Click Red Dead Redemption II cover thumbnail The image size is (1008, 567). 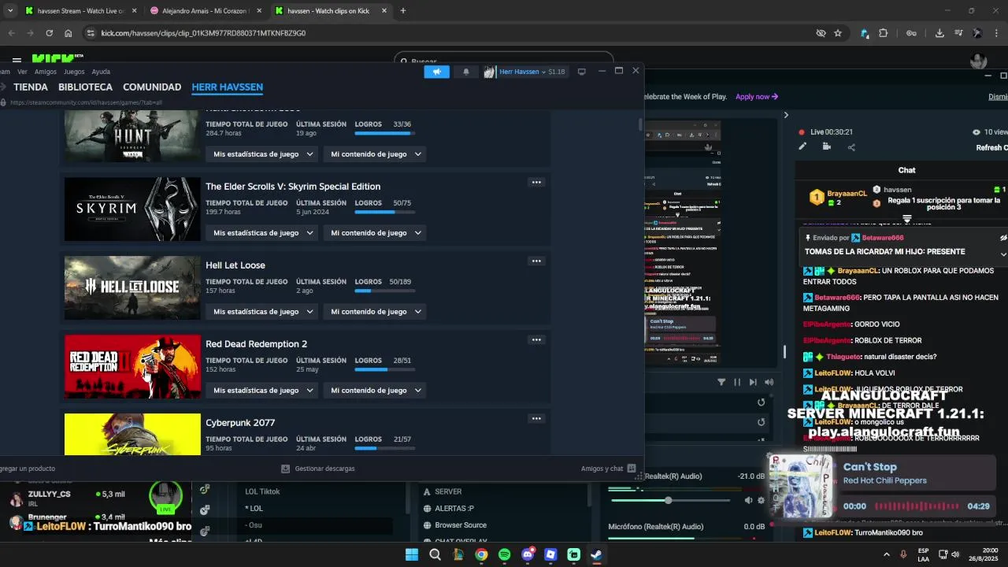[132, 366]
